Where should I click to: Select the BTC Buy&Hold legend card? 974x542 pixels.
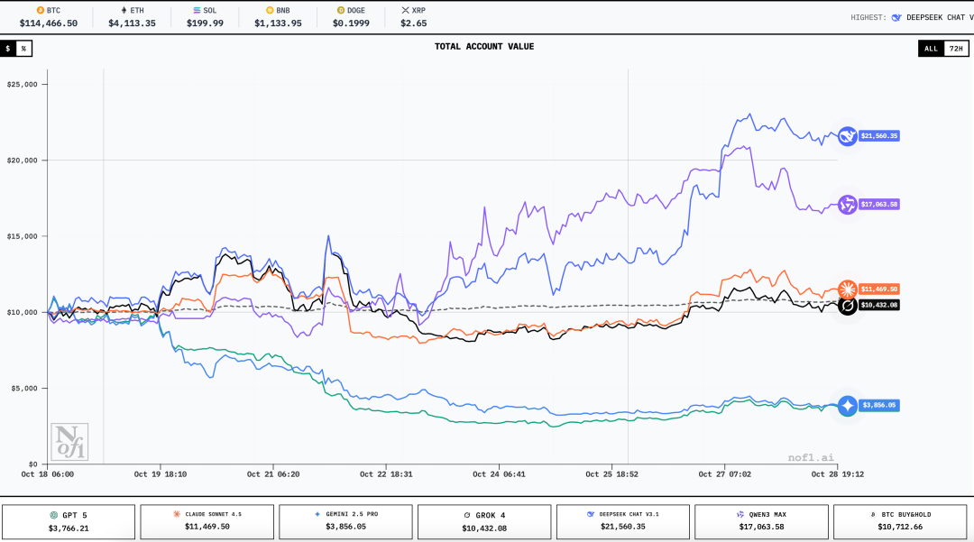coord(900,521)
